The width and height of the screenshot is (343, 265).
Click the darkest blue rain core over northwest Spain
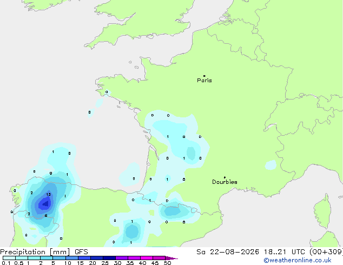tap(46, 204)
